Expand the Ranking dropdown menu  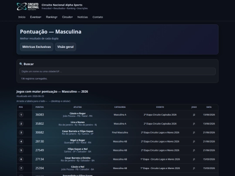tap(51, 17)
